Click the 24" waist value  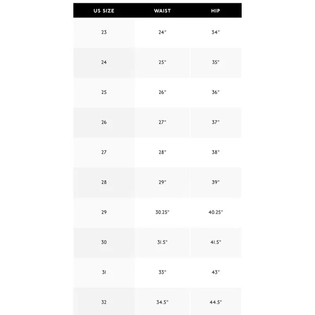162,33
